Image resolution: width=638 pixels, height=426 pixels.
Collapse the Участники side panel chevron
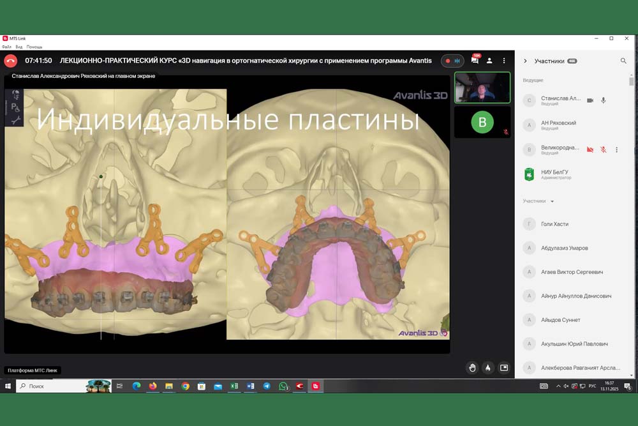click(x=525, y=61)
